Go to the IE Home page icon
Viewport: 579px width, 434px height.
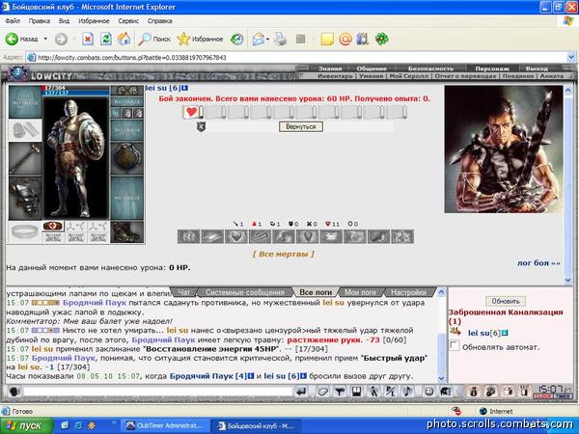tap(124, 39)
